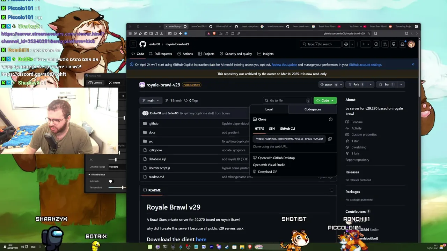The height and width of the screenshot is (251, 447).
Task: Select SSH clone method
Action: (272, 128)
